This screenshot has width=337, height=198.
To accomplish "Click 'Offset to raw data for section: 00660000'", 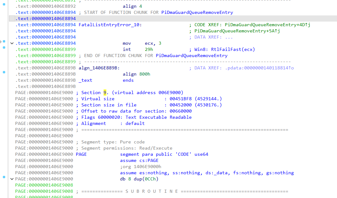I will pos(136,111).
